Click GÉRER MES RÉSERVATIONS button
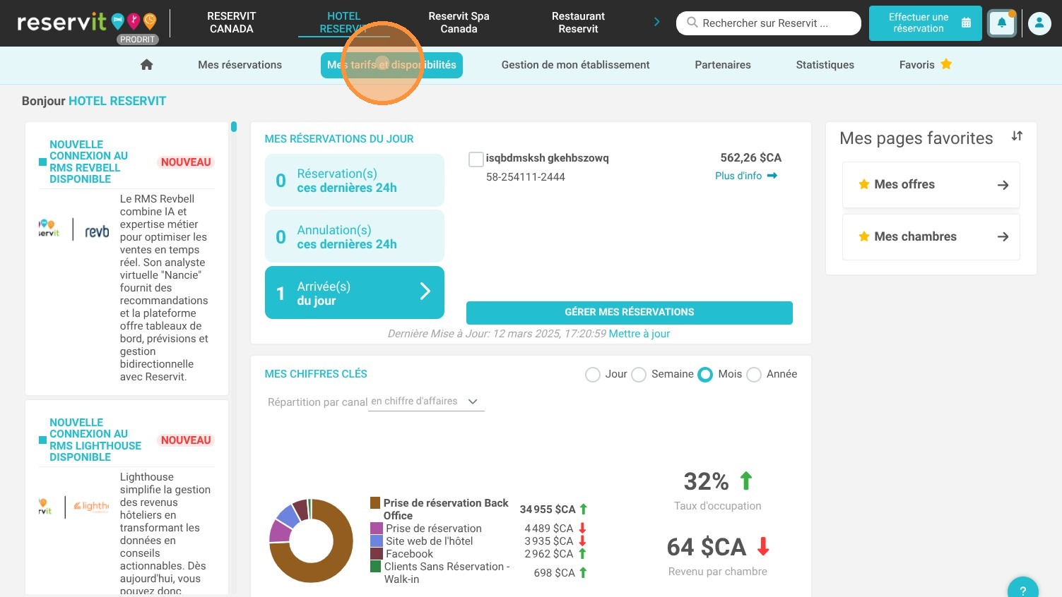Viewport: 1062px width, 597px height. (630, 313)
